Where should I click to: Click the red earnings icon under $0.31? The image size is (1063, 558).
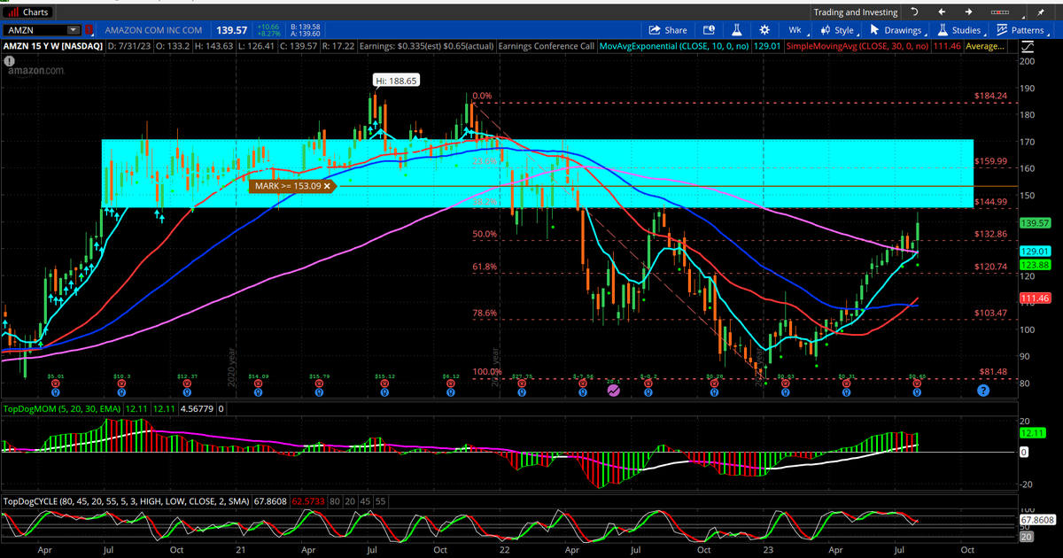click(x=847, y=384)
